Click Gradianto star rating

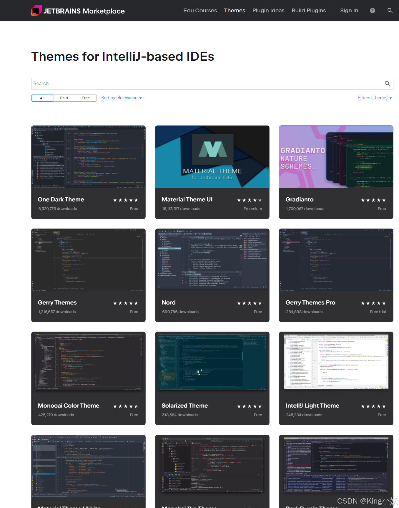click(x=373, y=200)
